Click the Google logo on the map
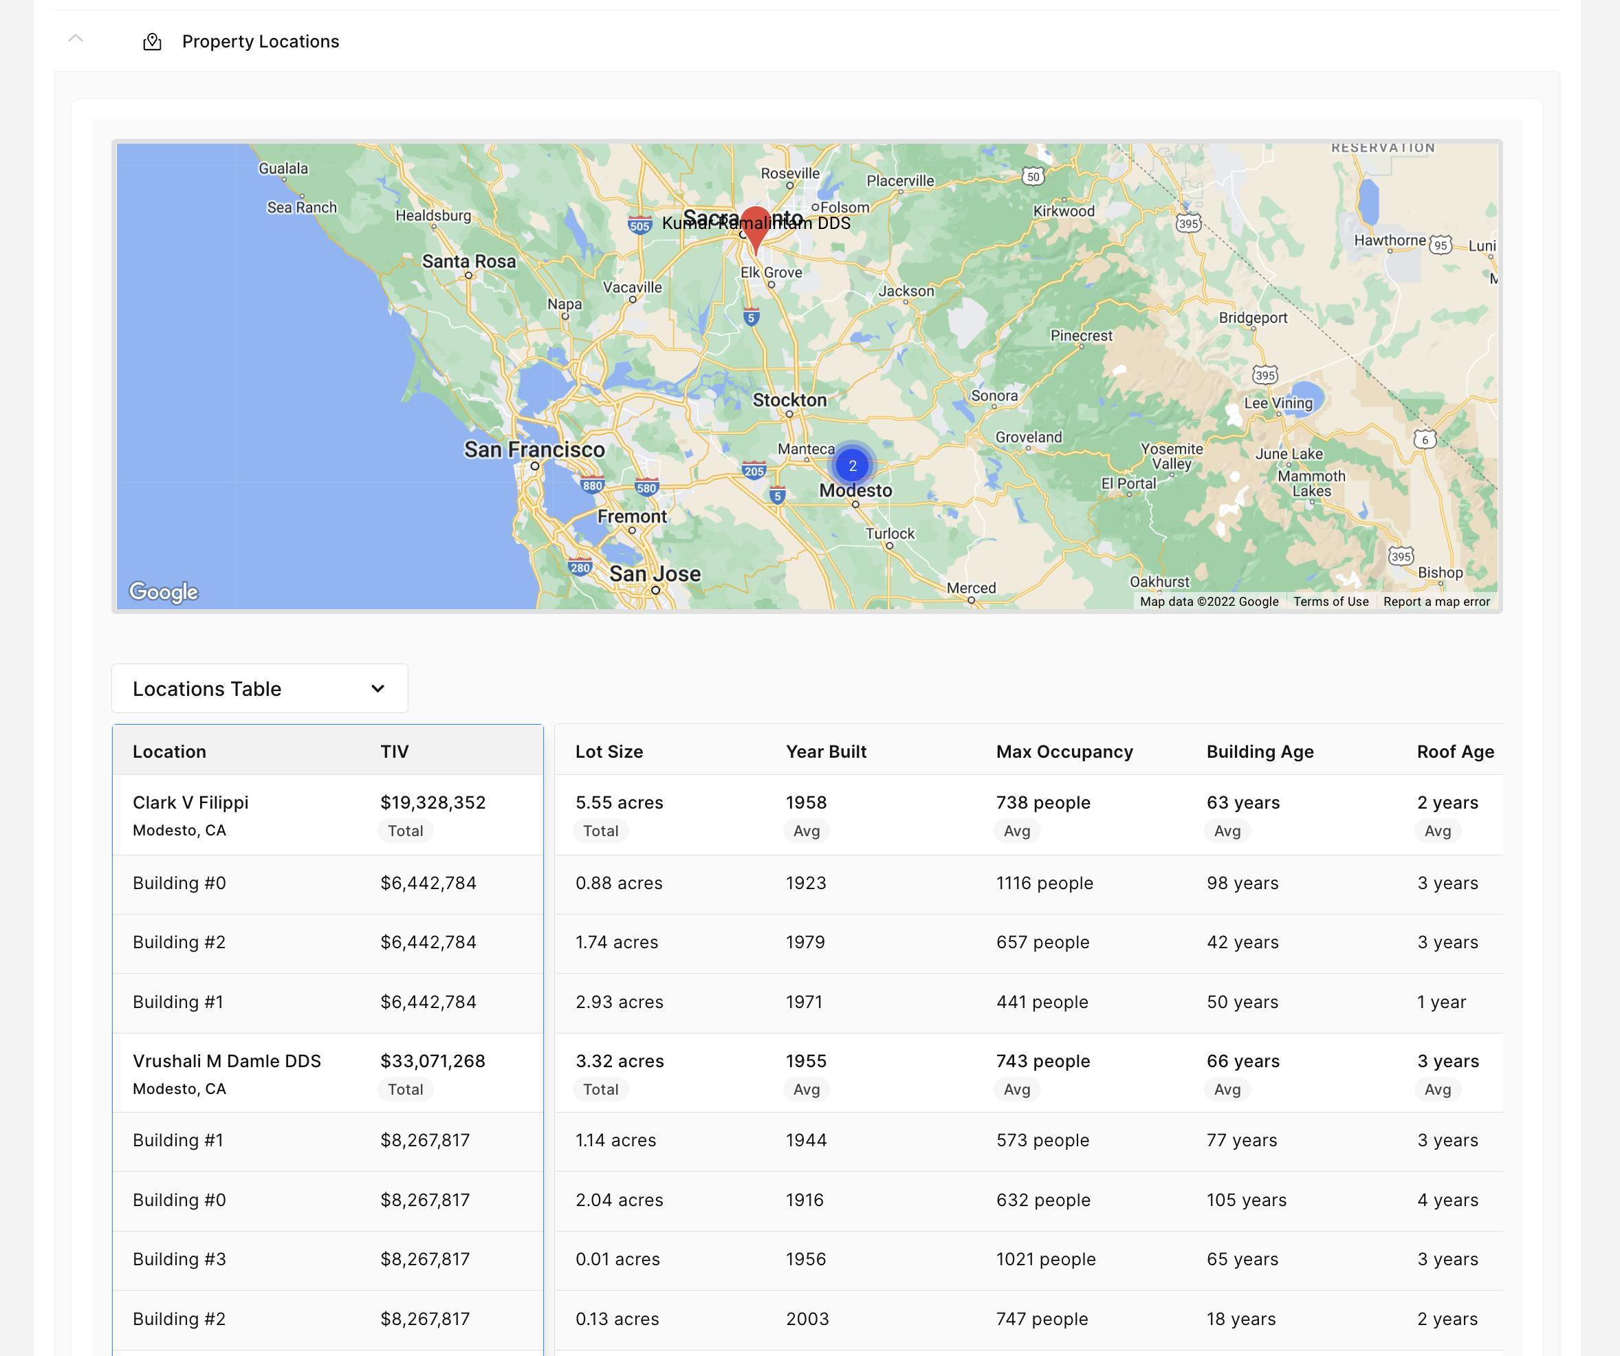Image resolution: width=1620 pixels, height=1356 pixels. point(163,591)
